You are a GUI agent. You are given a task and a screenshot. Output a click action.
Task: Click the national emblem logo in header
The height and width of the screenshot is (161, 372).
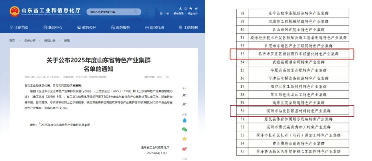pos(15,11)
